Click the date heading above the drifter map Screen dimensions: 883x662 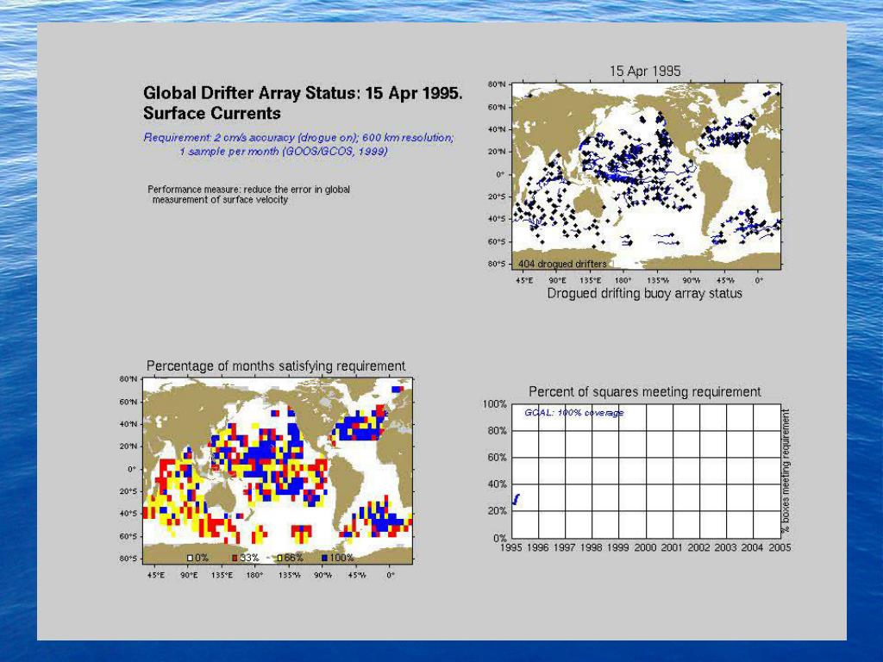pyautogui.click(x=645, y=72)
